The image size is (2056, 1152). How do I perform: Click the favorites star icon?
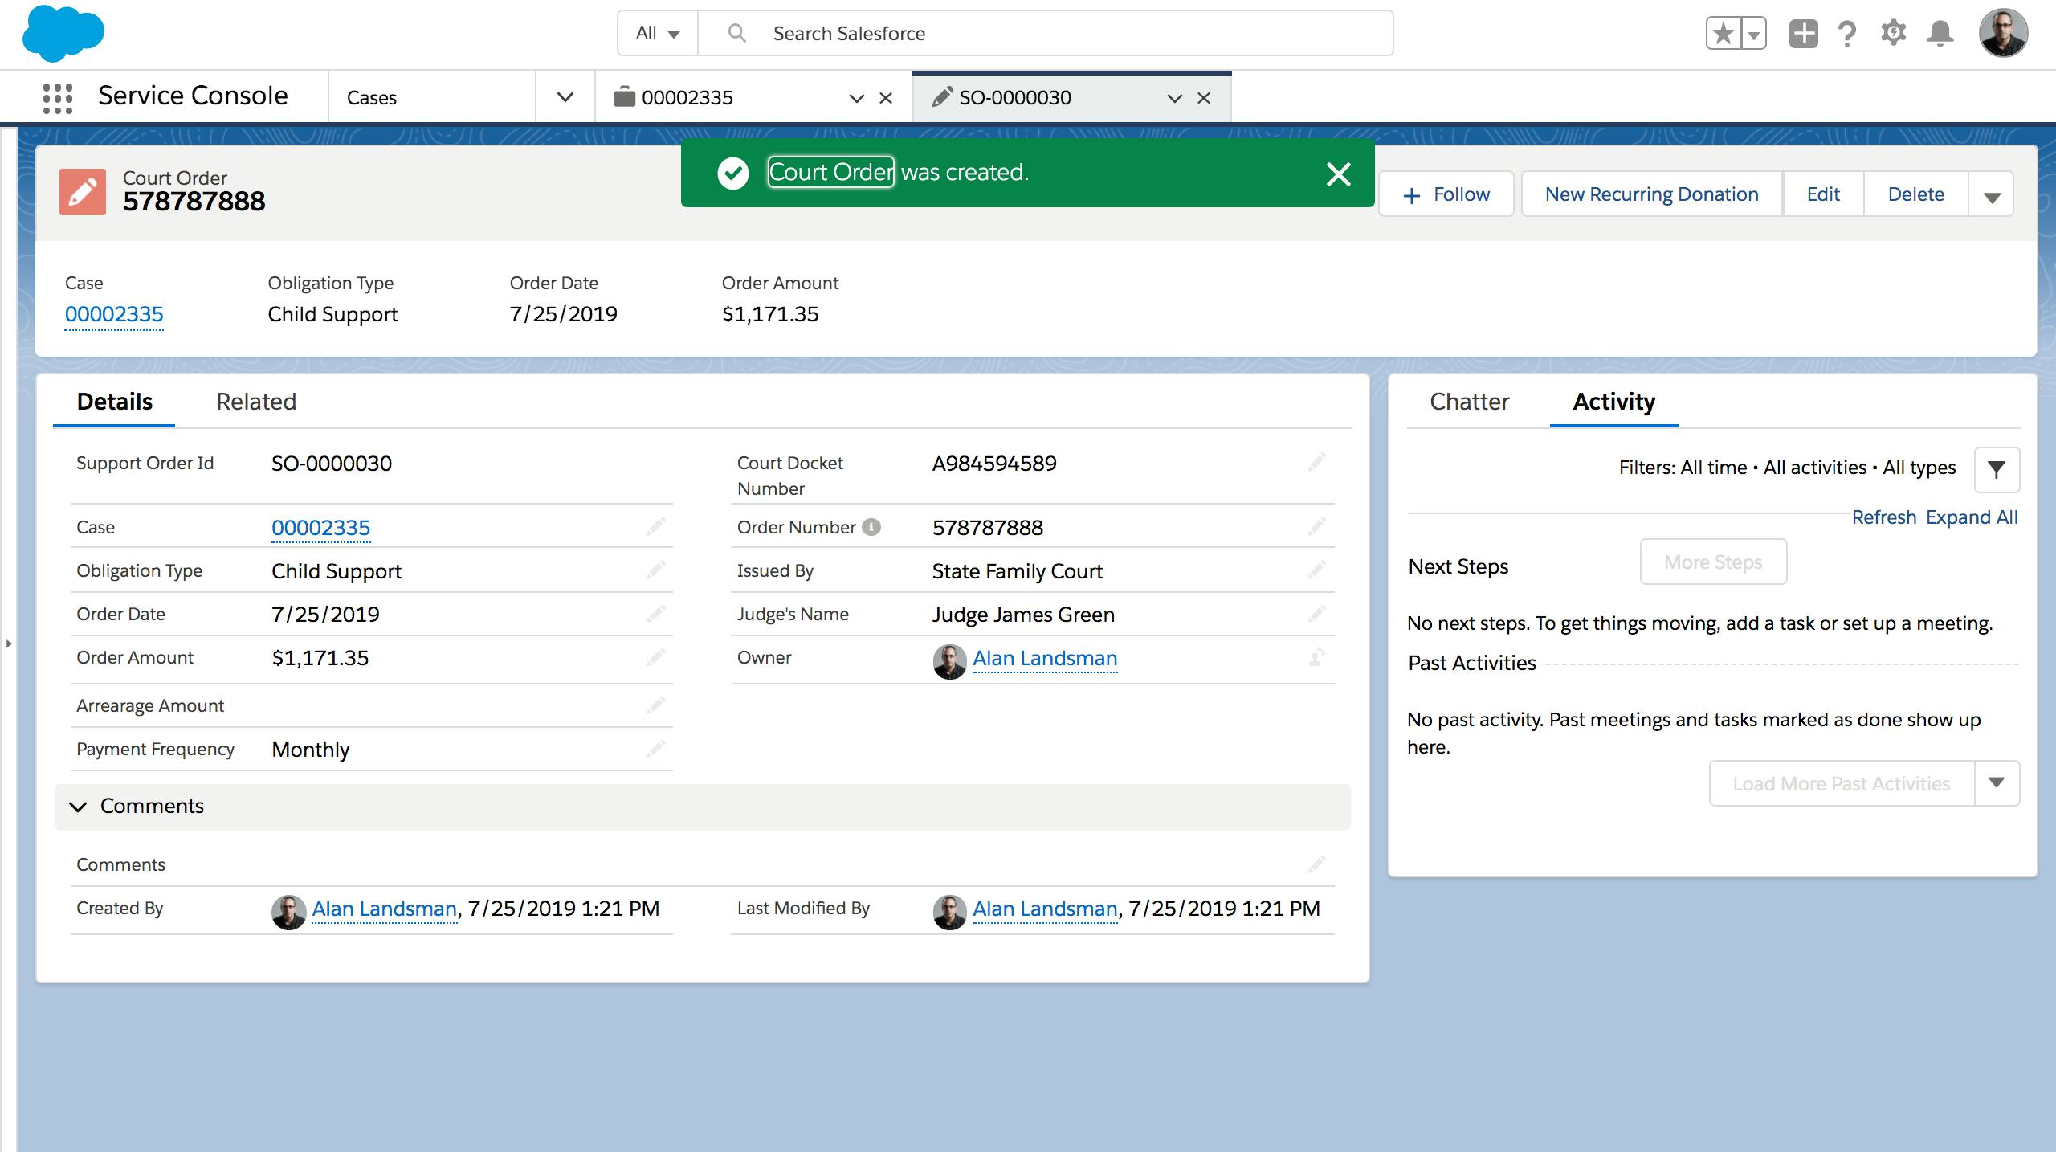coord(1724,34)
